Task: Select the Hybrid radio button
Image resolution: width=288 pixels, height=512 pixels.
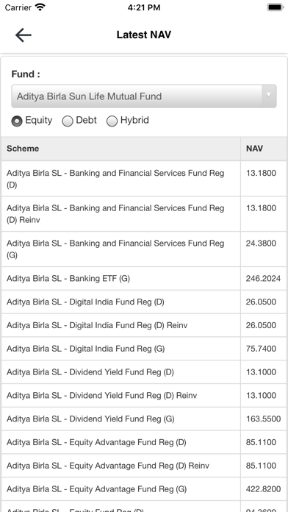Action: click(112, 121)
